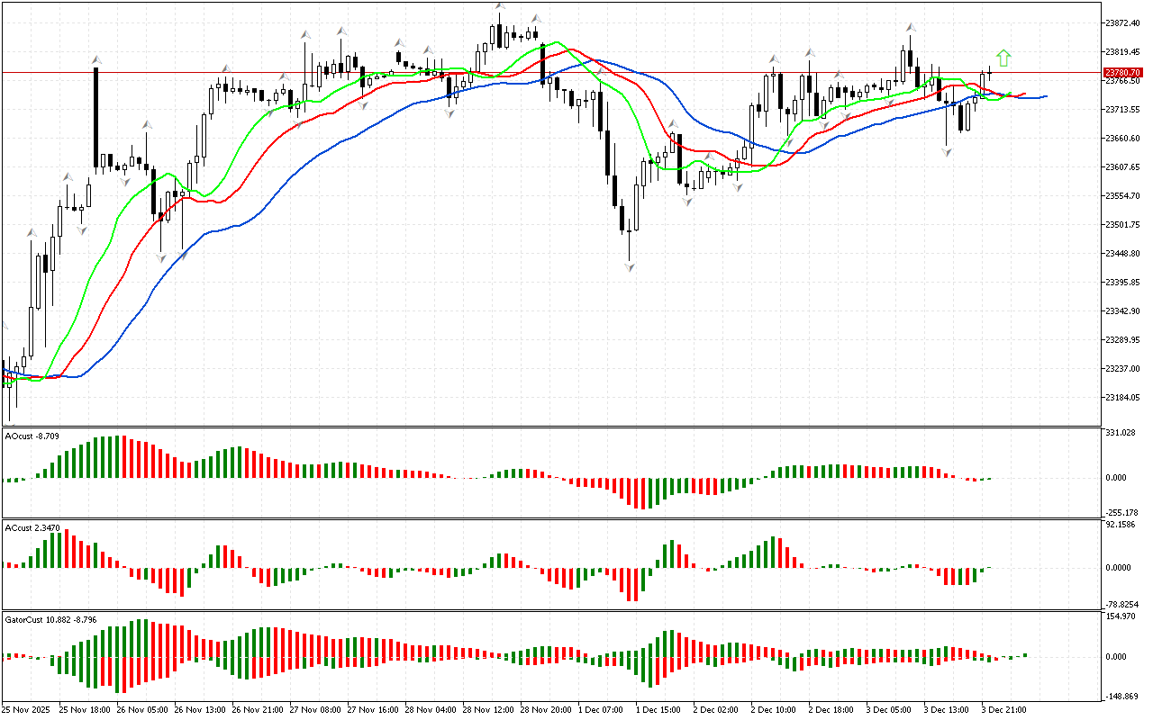
Task: Click the fractal arrow above the 2 Dec 10:00 candle high
Action: 774,59
